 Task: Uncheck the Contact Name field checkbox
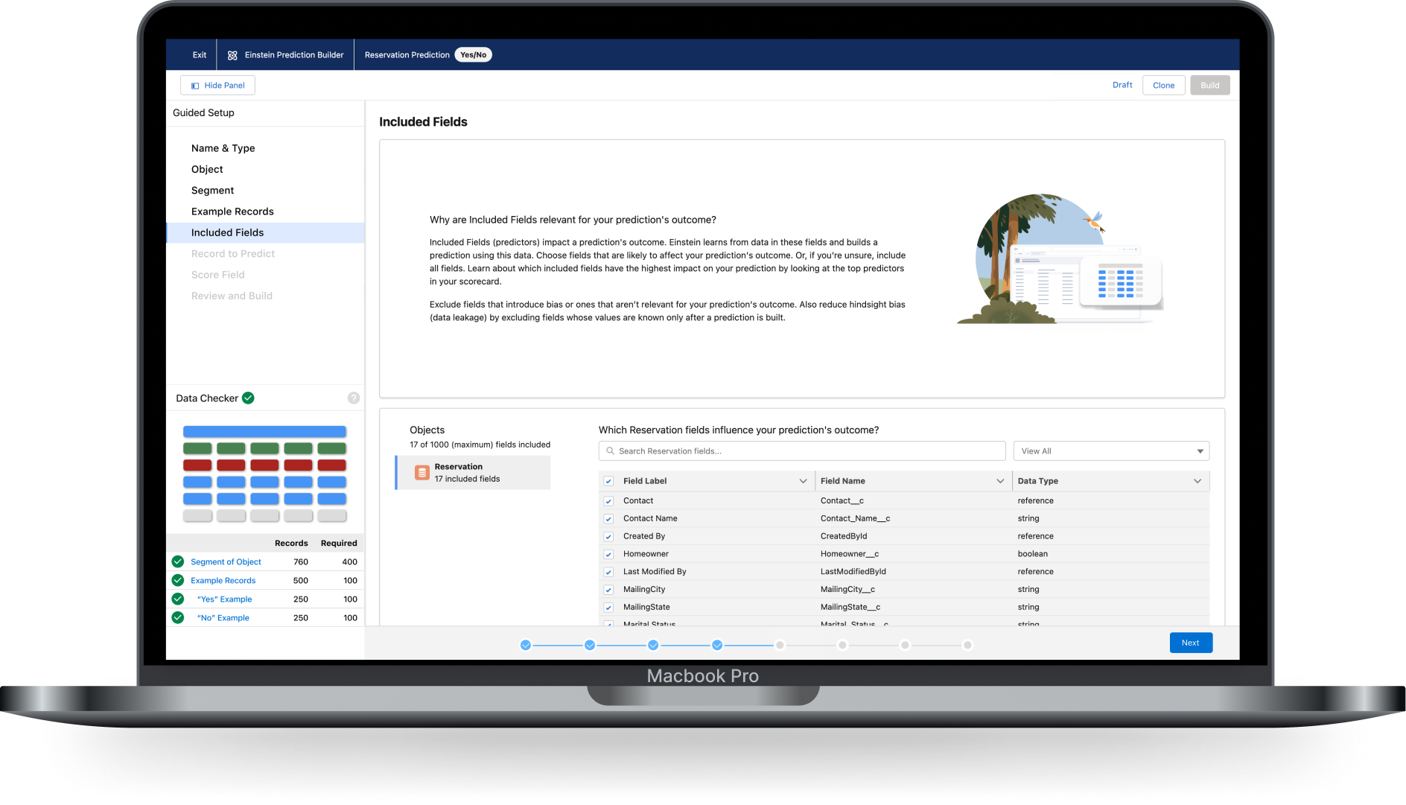(x=608, y=519)
